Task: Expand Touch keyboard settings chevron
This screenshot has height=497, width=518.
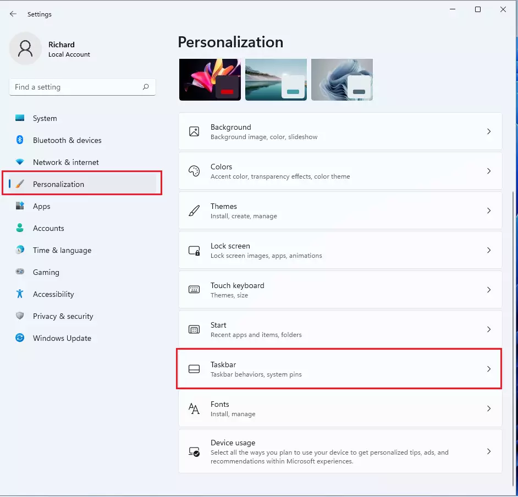Action: [489, 290]
